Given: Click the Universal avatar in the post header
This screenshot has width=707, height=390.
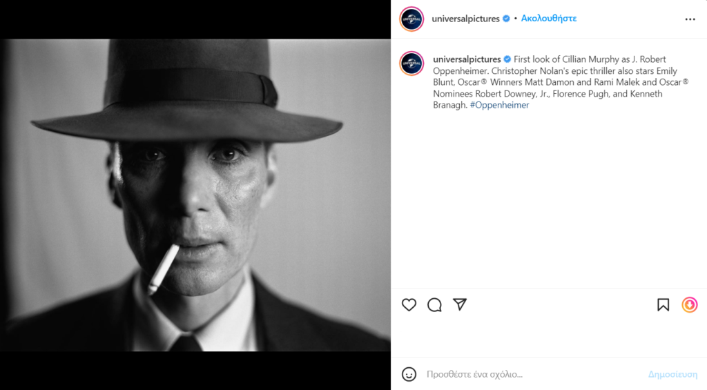Looking at the screenshot, I should coord(411,19).
